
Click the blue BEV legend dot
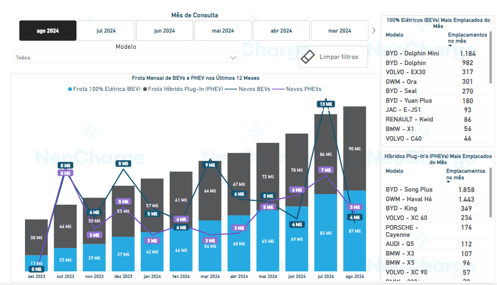(x=70, y=89)
